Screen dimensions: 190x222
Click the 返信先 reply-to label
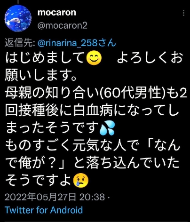click(20, 43)
